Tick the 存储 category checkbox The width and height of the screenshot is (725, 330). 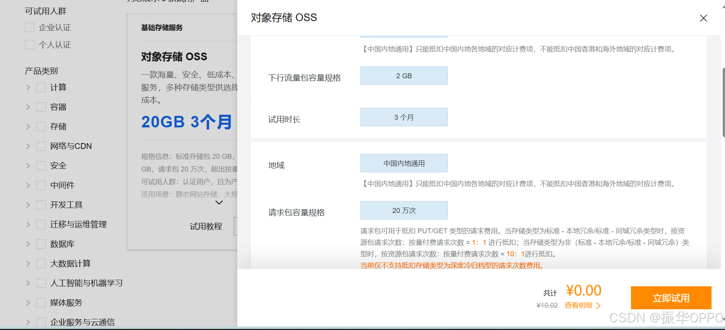click(x=41, y=127)
